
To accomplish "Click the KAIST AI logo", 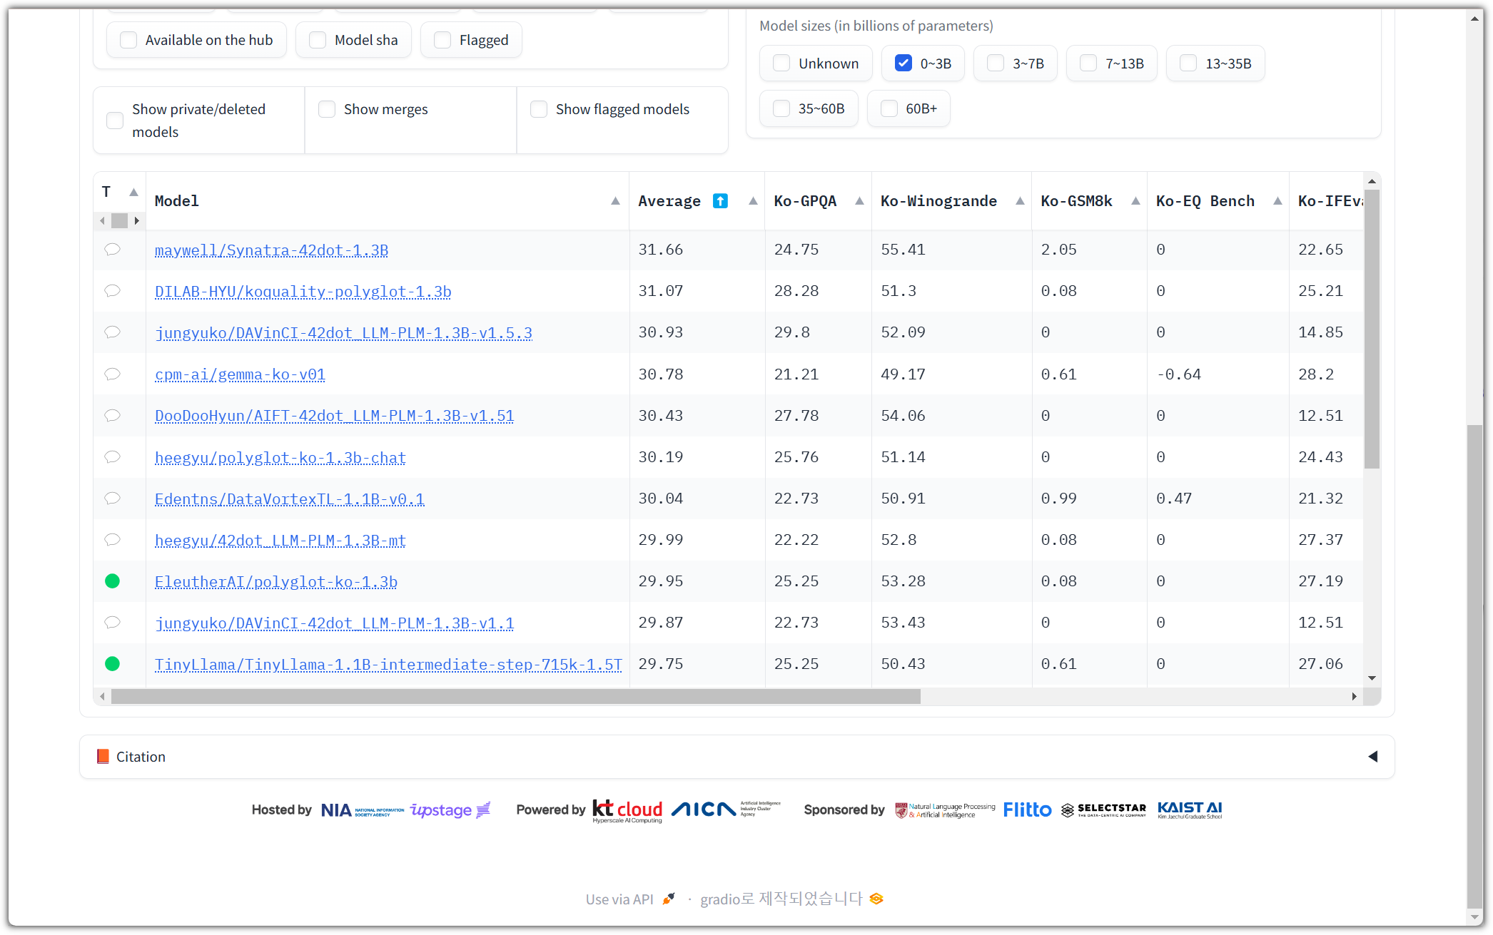I will (x=1189, y=809).
